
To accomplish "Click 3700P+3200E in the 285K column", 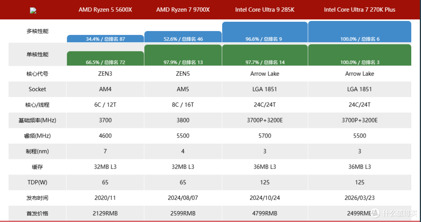I will click(x=265, y=120).
